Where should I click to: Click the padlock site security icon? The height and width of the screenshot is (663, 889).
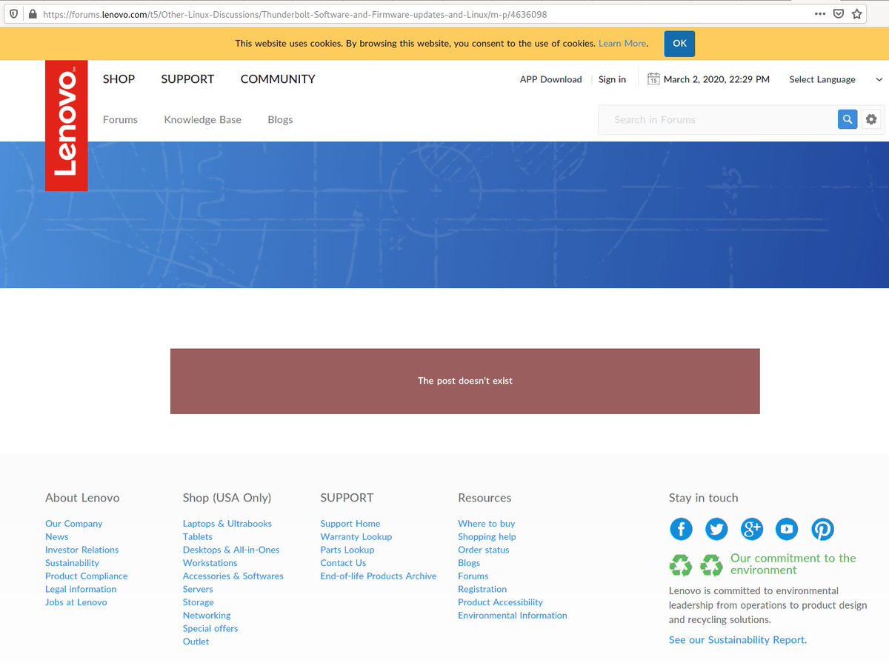[x=32, y=14]
